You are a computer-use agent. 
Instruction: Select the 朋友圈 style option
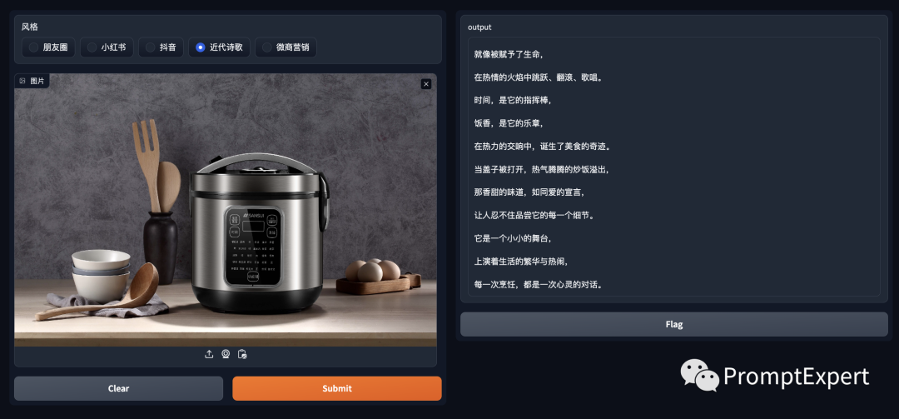[48, 47]
